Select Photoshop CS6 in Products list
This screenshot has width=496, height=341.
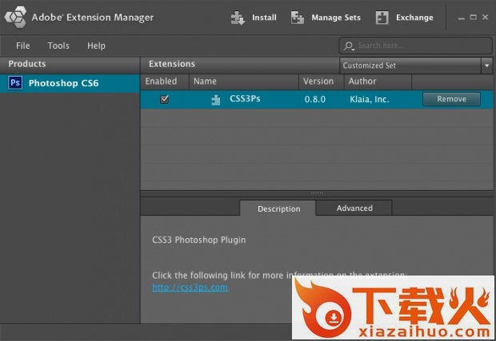[x=70, y=83]
